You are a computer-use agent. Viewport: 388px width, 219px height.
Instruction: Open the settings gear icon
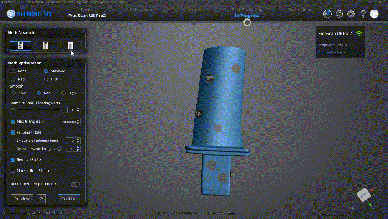(351, 14)
